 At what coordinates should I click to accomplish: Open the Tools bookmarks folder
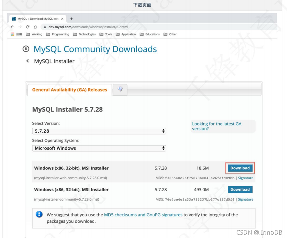tap(106, 34)
